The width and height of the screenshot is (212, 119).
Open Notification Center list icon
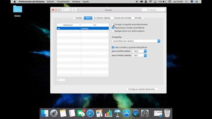click(197, 2)
